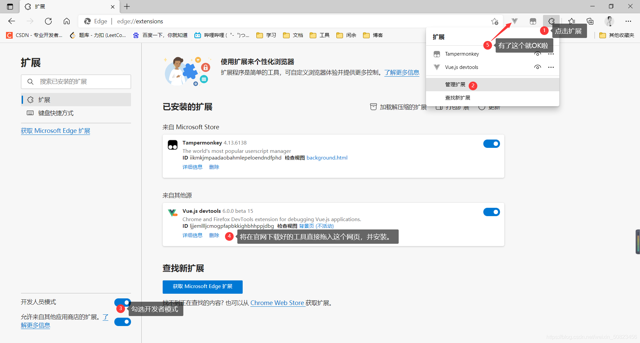Screen dimensions: 640x343
Task: Select 扩展 in the left sidebar
Action: [76, 100]
